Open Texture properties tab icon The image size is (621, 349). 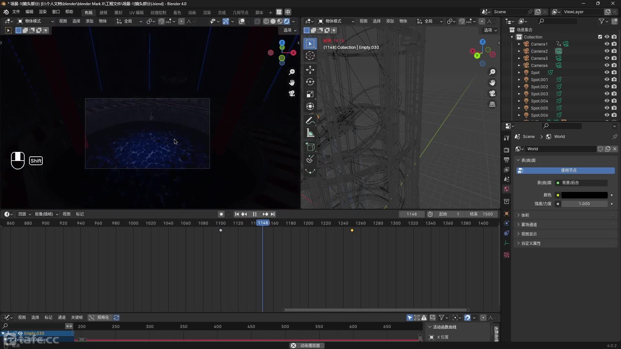coord(507,255)
